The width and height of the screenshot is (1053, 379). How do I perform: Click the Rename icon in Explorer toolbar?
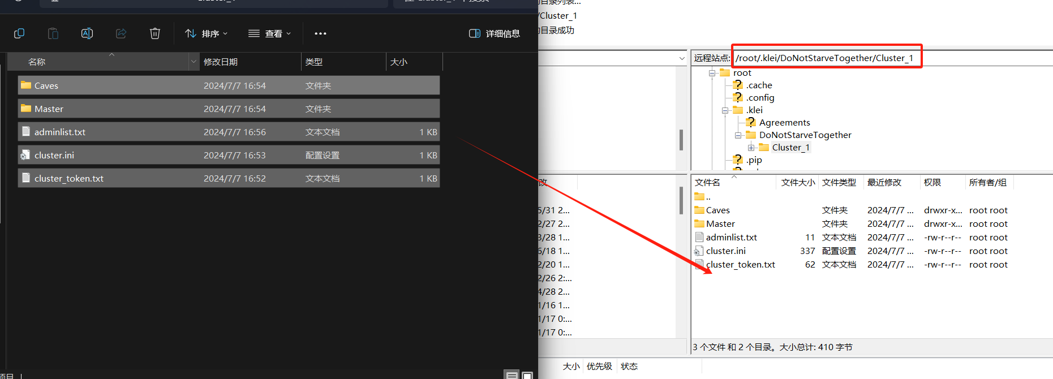pyautogui.click(x=87, y=33)
